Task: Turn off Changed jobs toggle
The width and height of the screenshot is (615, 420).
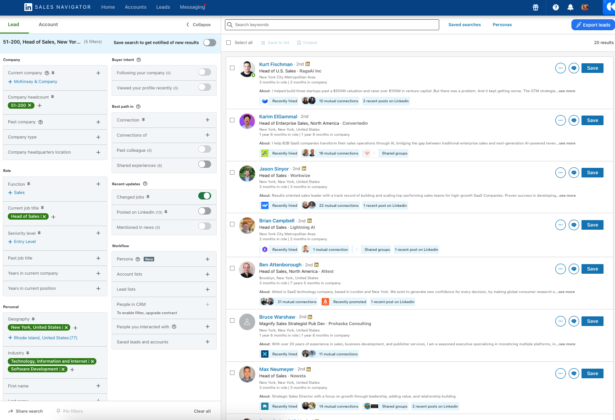Action: coord(205,196)
